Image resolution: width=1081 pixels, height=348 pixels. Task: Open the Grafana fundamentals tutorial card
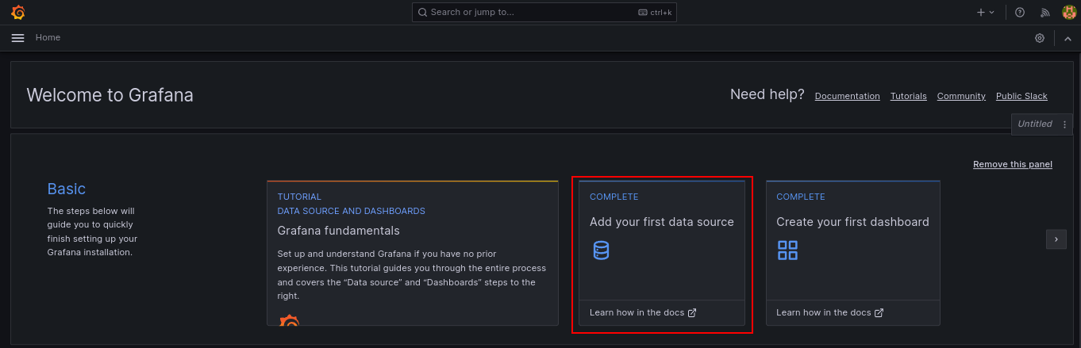(x=413, y=253)
